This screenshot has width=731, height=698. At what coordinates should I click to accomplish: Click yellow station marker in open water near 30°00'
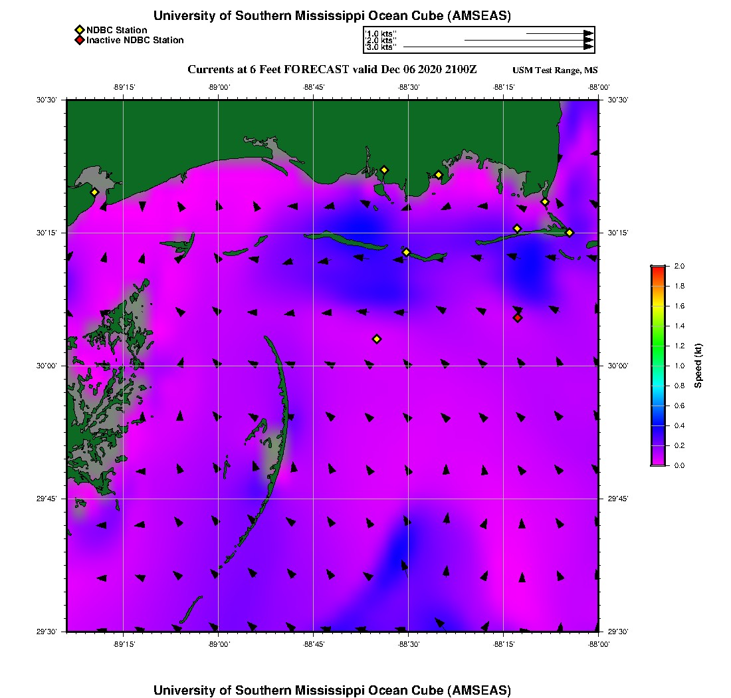point(377,339)
